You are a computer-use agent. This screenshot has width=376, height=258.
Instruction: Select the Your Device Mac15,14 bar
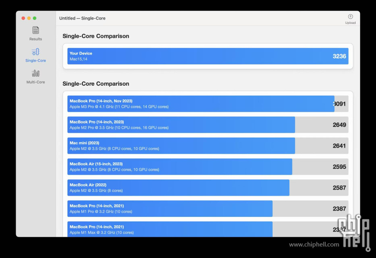coord(208,56)
